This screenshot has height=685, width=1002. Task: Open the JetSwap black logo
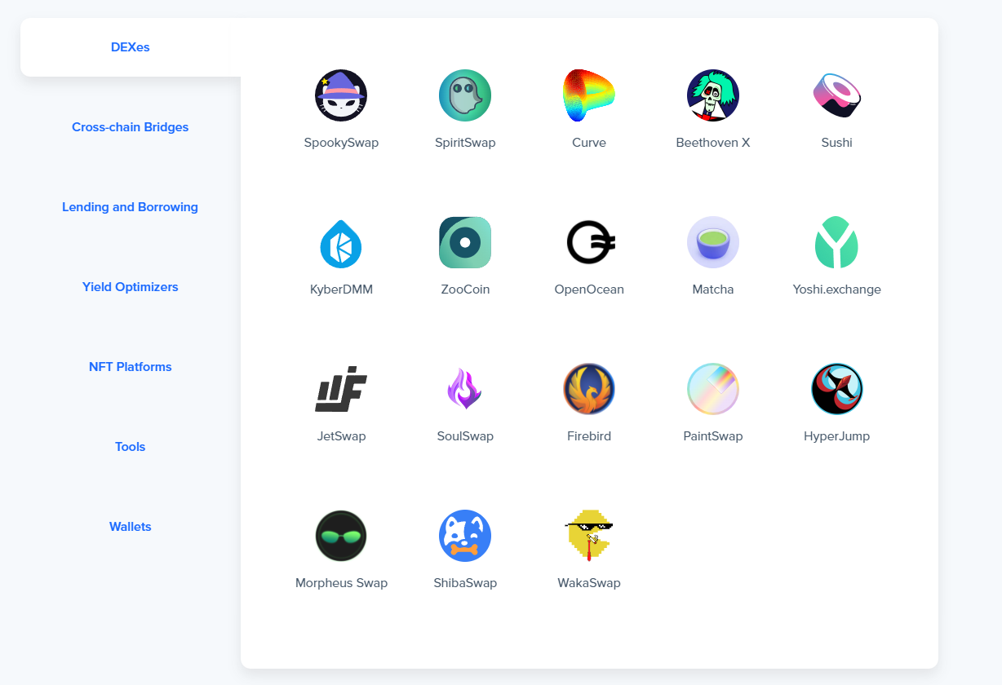tap(341, 389)
